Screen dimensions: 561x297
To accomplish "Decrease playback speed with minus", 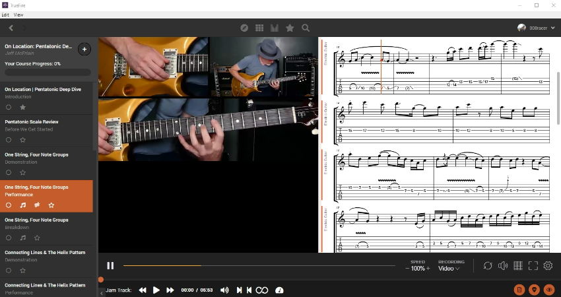I will click(407, 269).
